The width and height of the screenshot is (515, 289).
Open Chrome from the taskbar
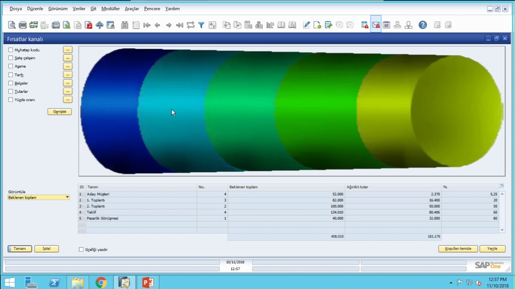(101, 283)
